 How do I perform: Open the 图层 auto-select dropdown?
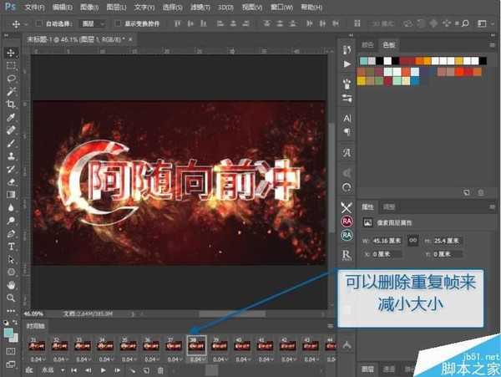[94, 23]
